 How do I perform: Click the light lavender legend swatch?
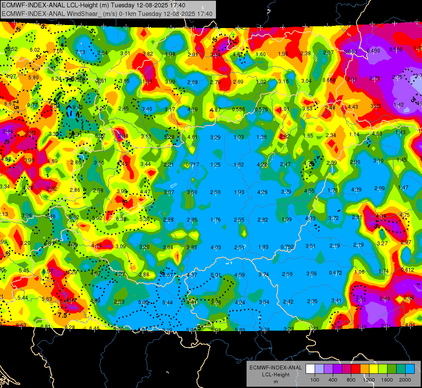pos(319,369)
